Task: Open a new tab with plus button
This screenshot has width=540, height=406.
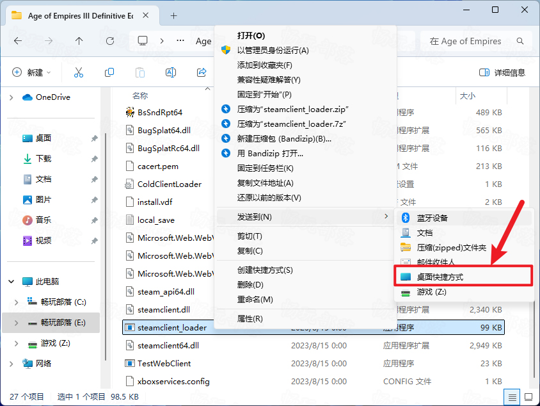Action: 173,15
